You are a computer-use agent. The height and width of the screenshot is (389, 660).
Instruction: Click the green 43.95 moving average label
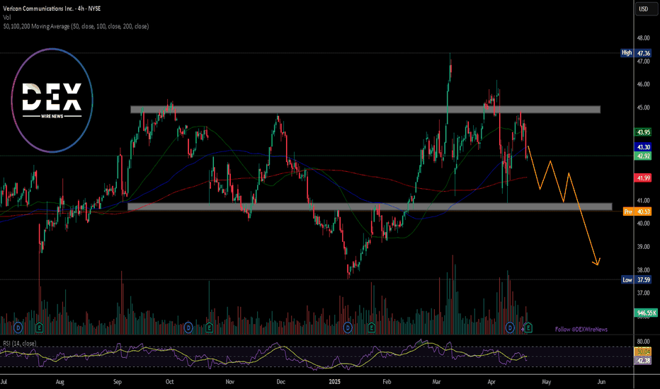point(643,132)
